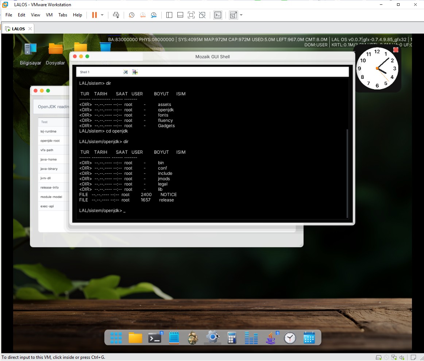Screen dimensions: 424x361
Task: Enter VMware full screen mode
Action: [x=191, y=15]
